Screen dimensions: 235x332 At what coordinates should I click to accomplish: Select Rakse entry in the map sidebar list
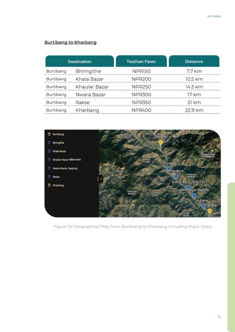[56, 177]
